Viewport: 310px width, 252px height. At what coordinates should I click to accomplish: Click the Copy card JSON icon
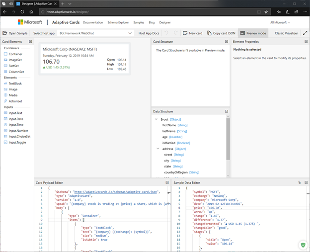coord(209,33)
